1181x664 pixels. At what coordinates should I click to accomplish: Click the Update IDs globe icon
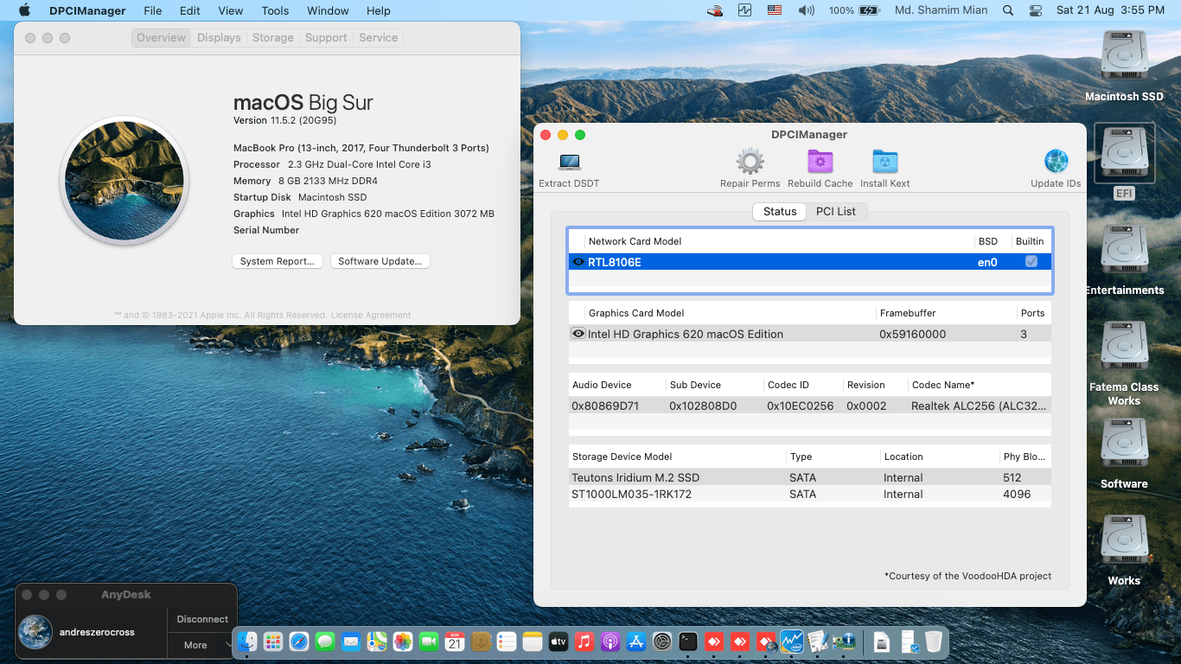click(1056, 162)
